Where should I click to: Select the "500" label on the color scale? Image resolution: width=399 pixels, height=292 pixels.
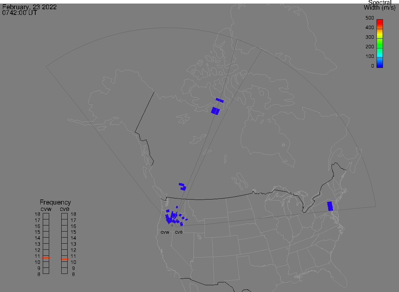tap(369, 18)
